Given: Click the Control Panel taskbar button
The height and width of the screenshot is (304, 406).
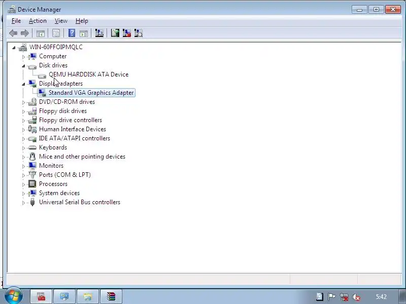Looking at the screenshot, I should pyautogui.click(x=64, y=296).
